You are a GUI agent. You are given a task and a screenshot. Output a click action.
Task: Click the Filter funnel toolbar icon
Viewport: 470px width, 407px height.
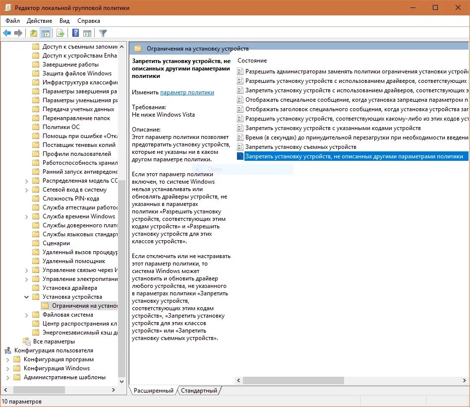[103, 33]
